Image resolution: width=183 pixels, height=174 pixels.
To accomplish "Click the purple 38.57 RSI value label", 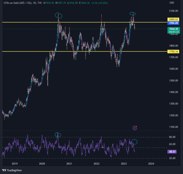I will (x=172, y=151).
